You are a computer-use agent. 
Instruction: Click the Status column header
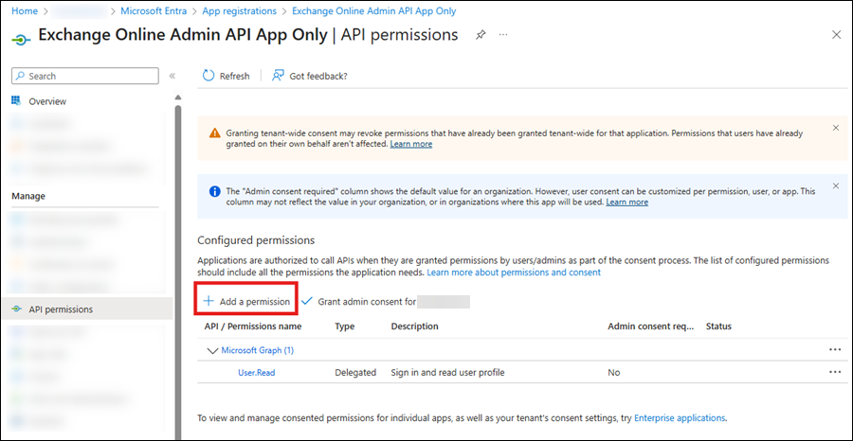[x=718, y=326]
